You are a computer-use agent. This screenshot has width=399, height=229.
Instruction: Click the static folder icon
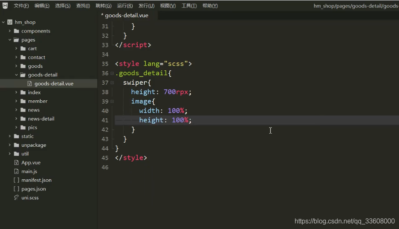(16, 136)
